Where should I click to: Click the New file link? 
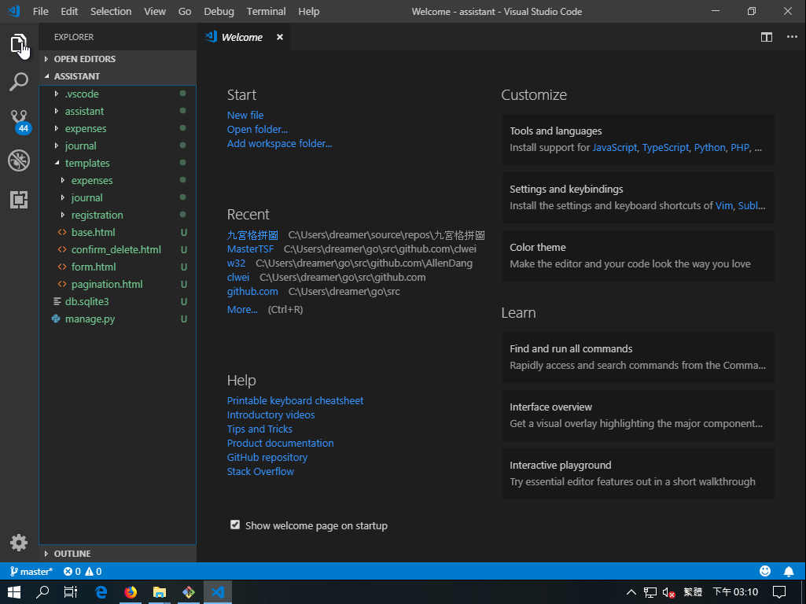tap(245, 115)
